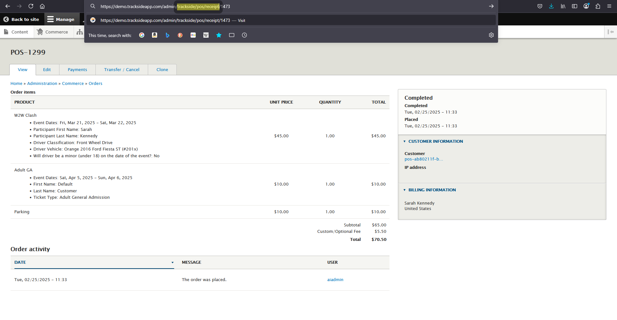Open the browser home page

42,6
